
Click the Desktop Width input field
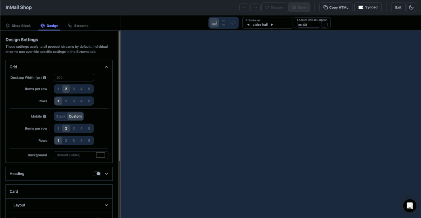(x=74, y=78)
